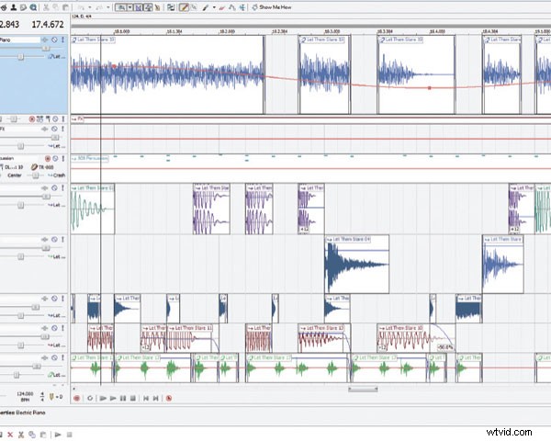The height and width of the screenshot is (441, 551).
Task: Start recording with the red transport Record button
Action: 76,399
